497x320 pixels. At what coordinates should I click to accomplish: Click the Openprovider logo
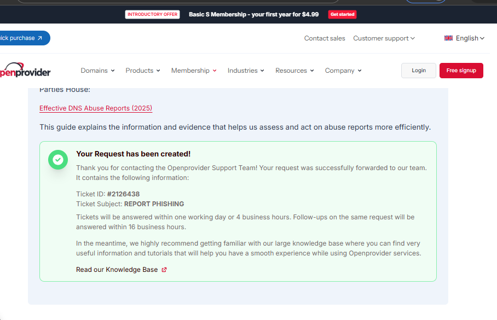(x=25, y=70)
